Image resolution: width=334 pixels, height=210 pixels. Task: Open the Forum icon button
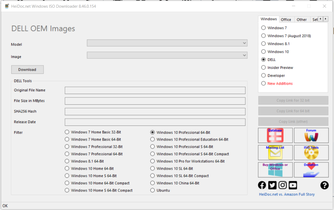pyautogui.click(x=311, y=135)
